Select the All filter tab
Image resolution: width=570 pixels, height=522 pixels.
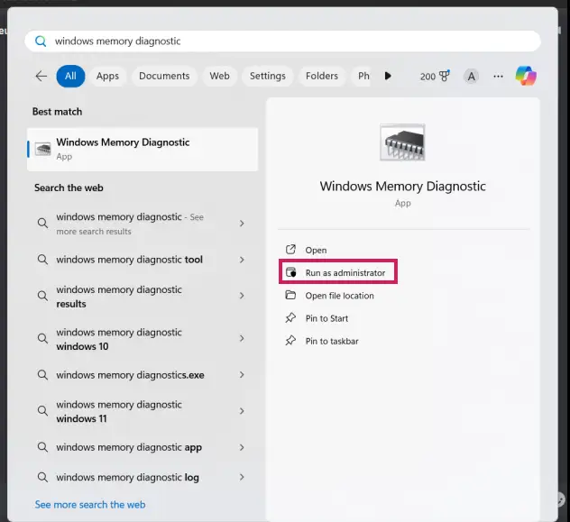pos(70,76)
